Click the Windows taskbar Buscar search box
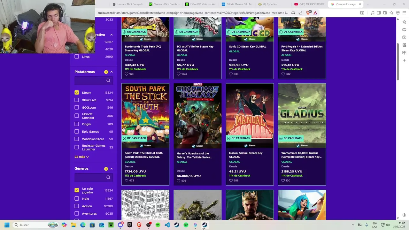Viewport: 409px width, 230px height. 35,225
